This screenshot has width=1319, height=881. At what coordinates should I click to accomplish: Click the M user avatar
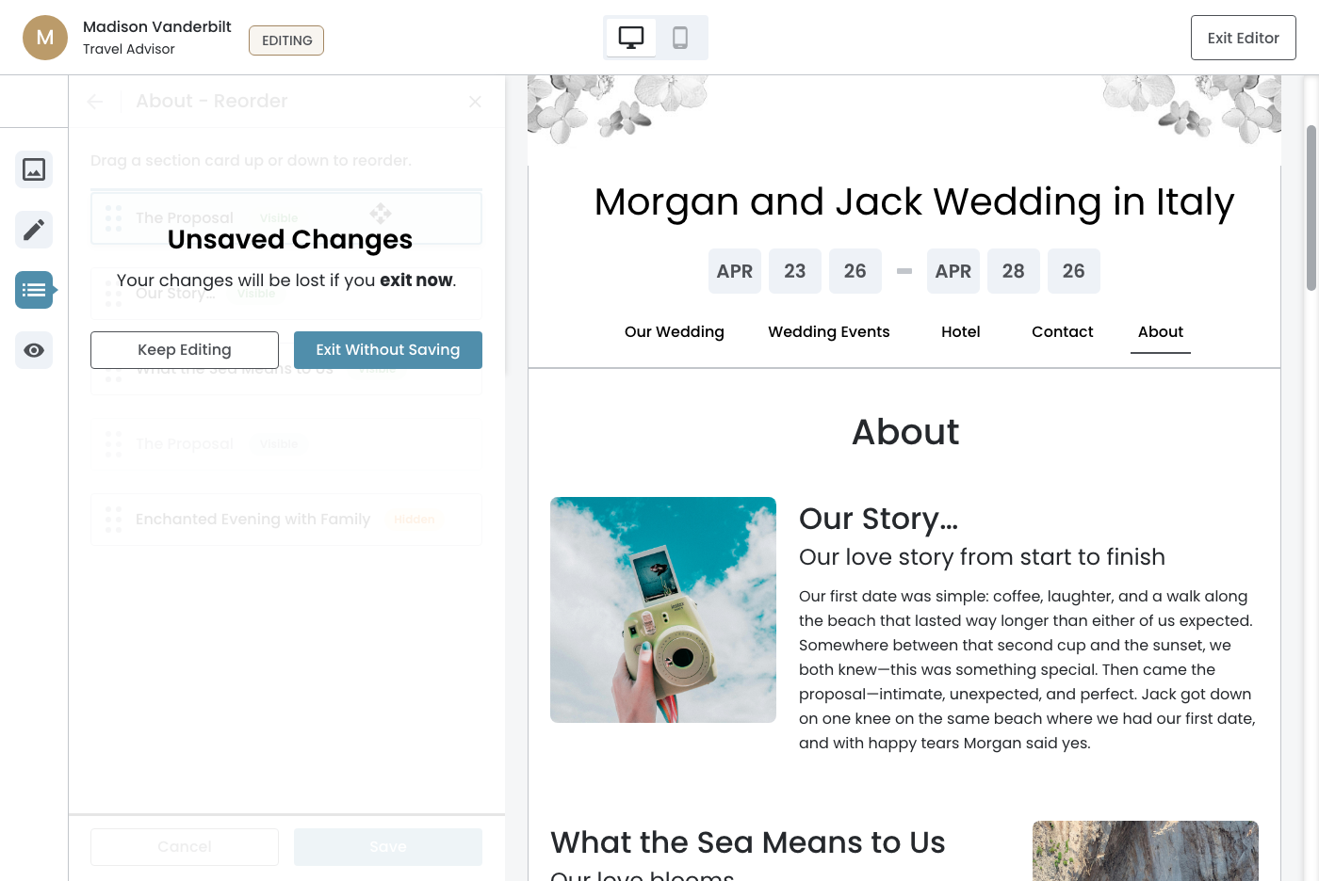coord(45,38)
